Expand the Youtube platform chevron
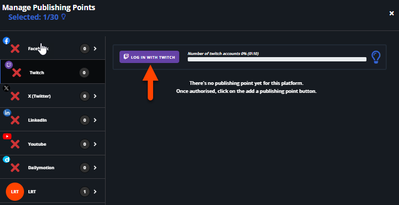The width and height of the screenshot is (399, 205). pos(95,144)
